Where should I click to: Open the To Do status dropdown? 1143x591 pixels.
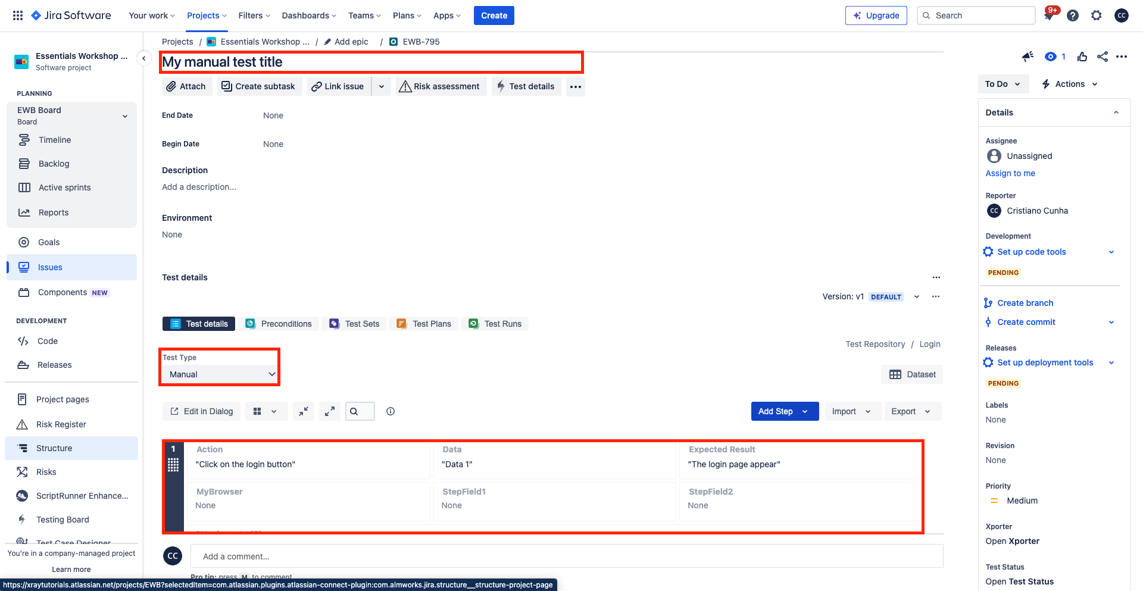click(1003, 84)
